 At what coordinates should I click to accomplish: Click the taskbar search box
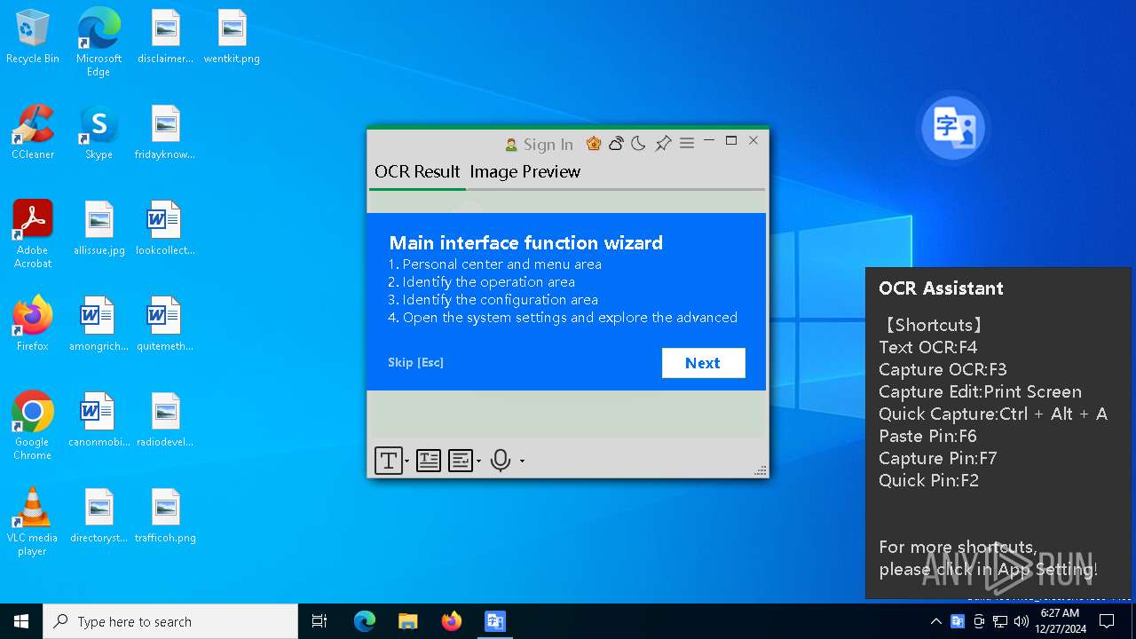[x=170, y=621]
